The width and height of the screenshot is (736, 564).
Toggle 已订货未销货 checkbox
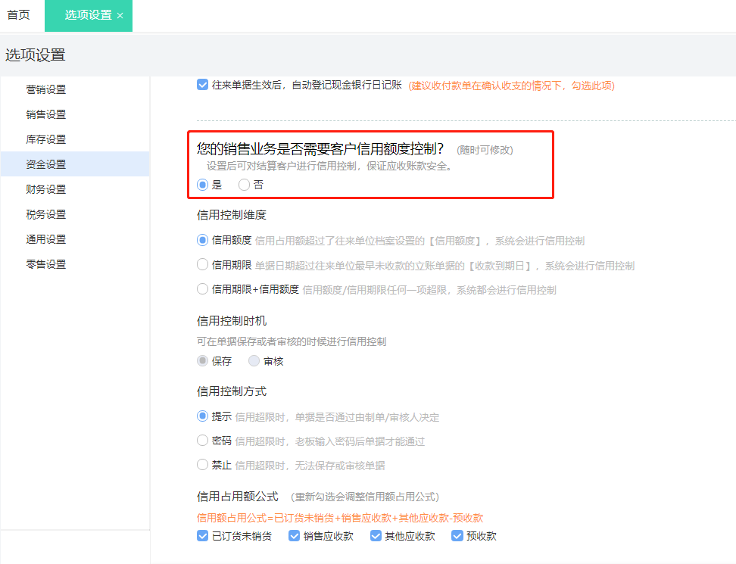click(x=202, y=536)
